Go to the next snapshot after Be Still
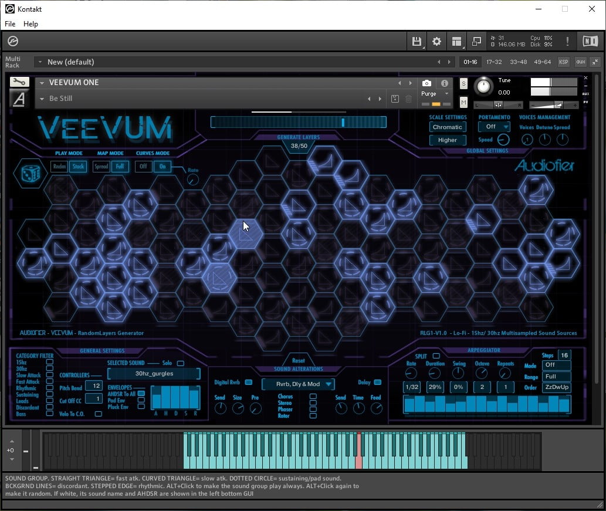This screenshot has height=511, width=606. coord(380,99)
